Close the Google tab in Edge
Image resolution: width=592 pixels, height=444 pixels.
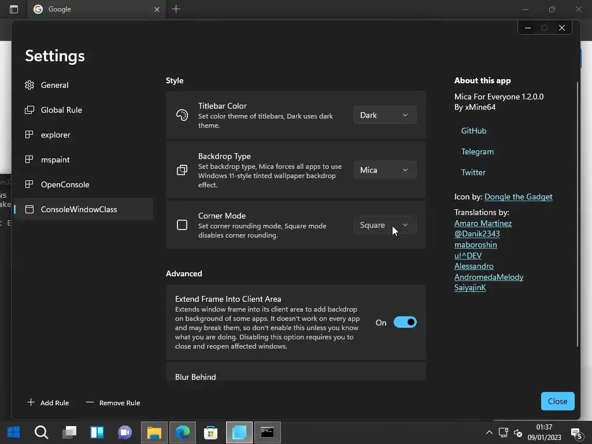157,9
